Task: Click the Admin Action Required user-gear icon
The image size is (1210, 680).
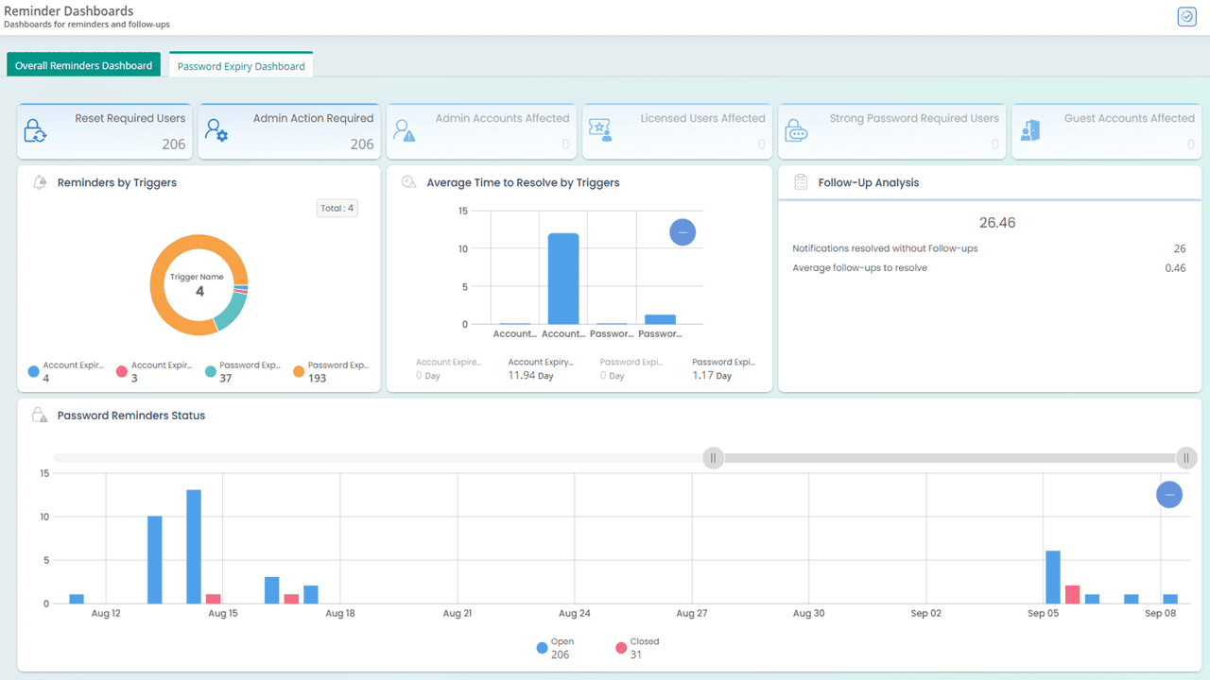Action: point(216,130)
